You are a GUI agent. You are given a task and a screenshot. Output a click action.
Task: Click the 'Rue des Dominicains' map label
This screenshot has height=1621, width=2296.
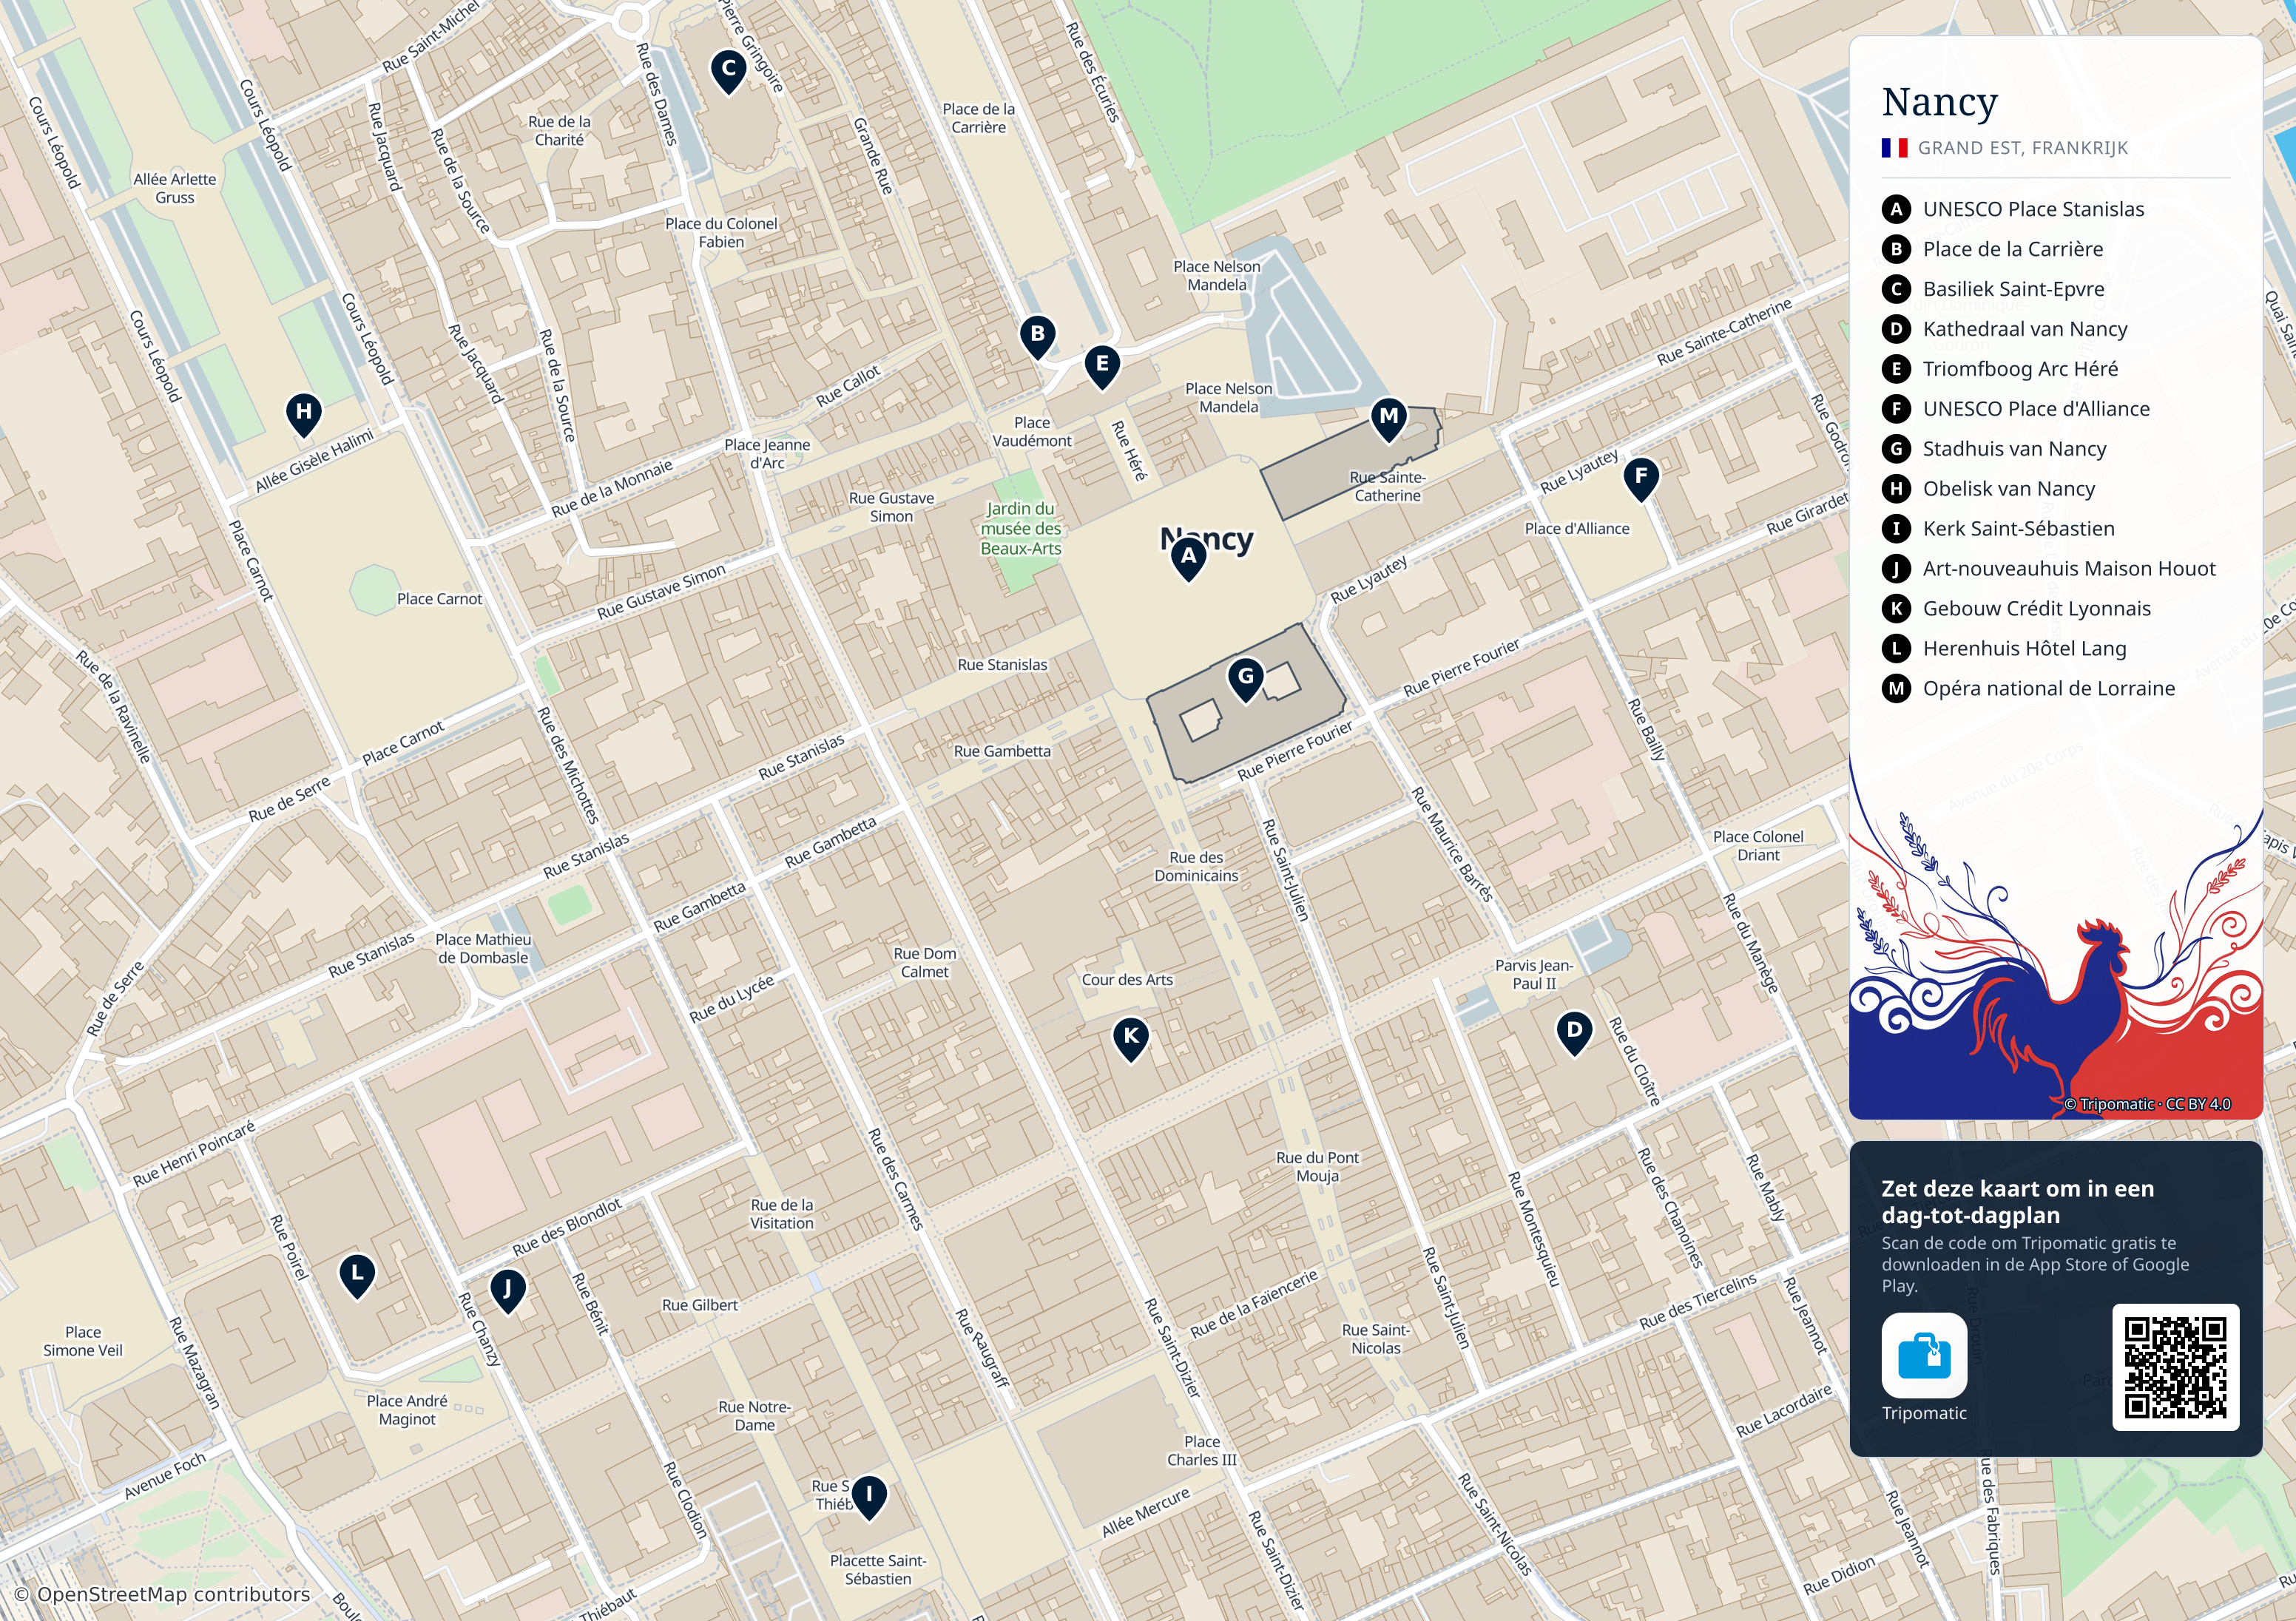tap(1196, 867)
